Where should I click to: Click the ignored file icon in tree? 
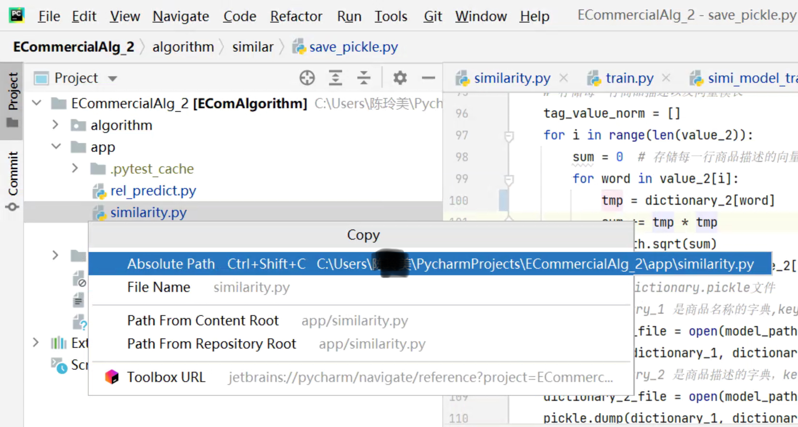[79, 279]
